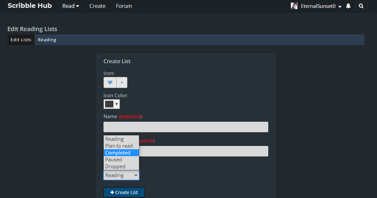377x198 pixels.
Task: Open notifications bell icon
Action: tap(348, 6)
